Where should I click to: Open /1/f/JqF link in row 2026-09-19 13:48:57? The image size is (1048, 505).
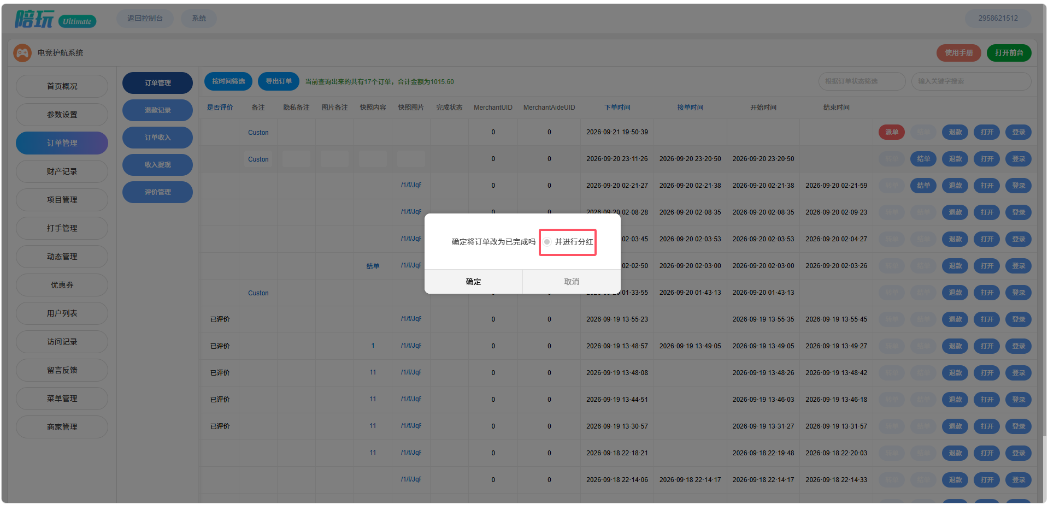tap(411, 346)
